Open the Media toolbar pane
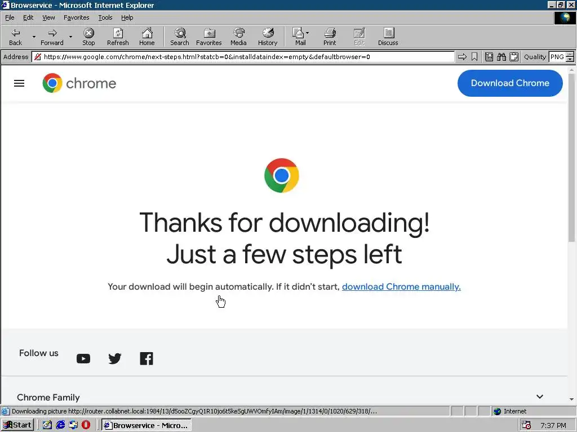This screenshot has width=577, height=432. (x=238, y=37)
